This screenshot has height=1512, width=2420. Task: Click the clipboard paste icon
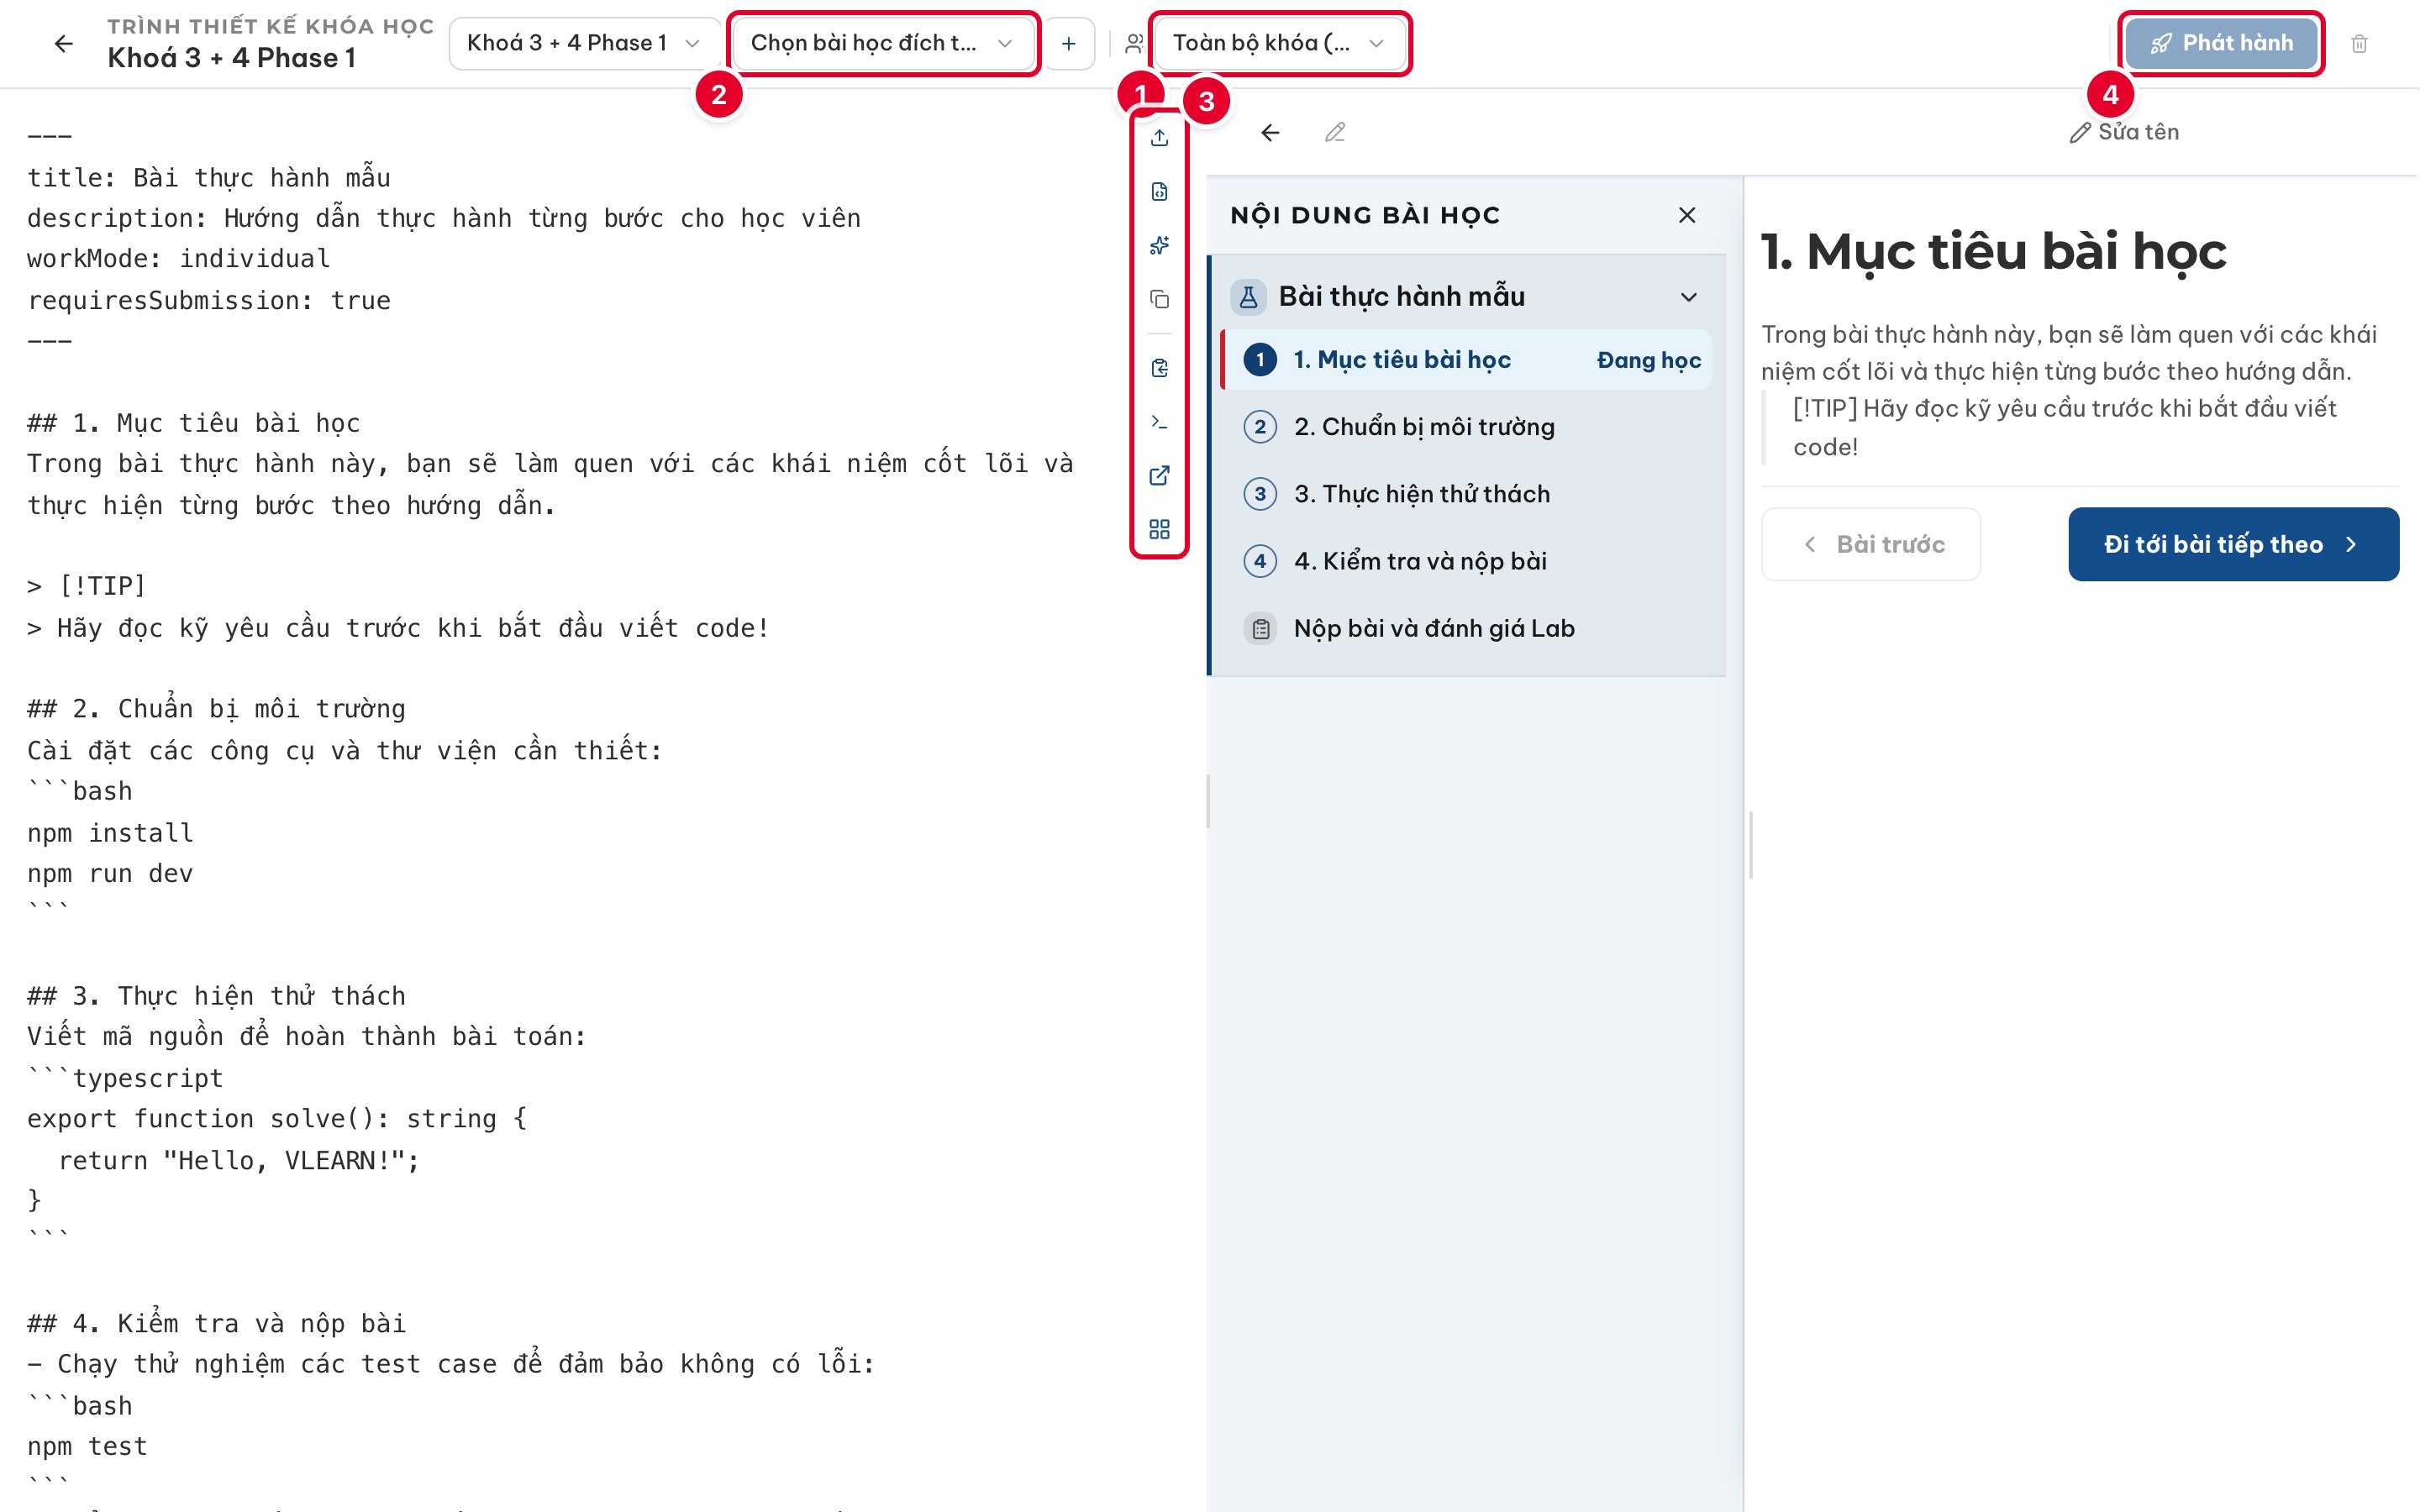(x=1159, y=368)
